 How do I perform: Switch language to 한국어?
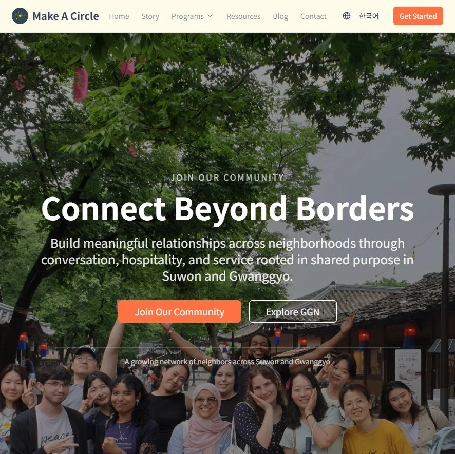(369, 16)
